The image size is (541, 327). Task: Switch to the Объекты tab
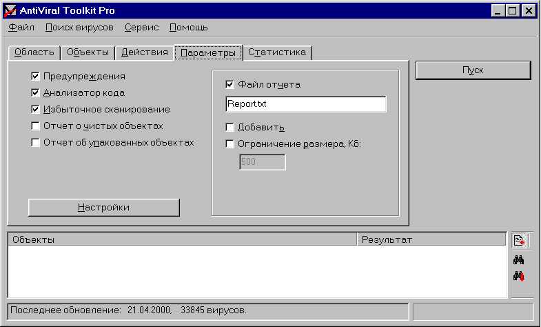(88, 52)
